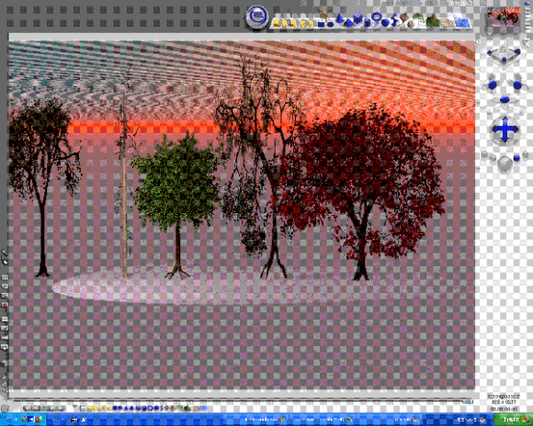533x426 pixels.
Task: Click the large grey Render sphere button
Action: click(505, 163)
